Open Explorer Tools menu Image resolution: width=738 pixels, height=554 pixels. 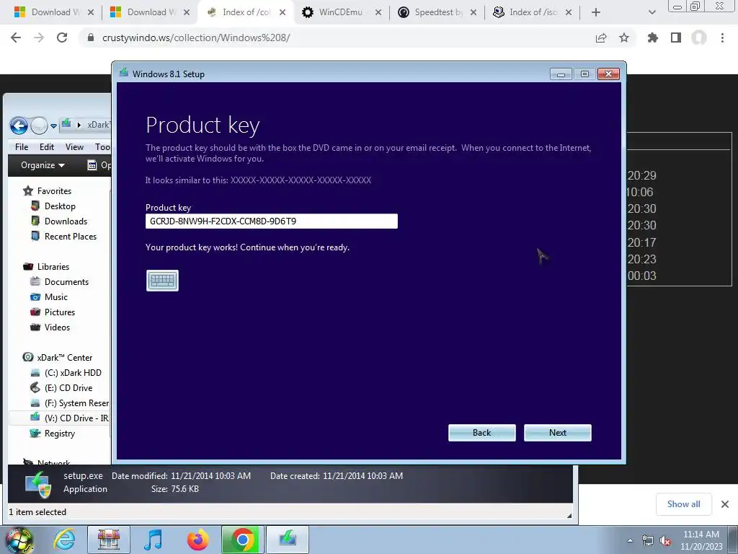(102, 147)
